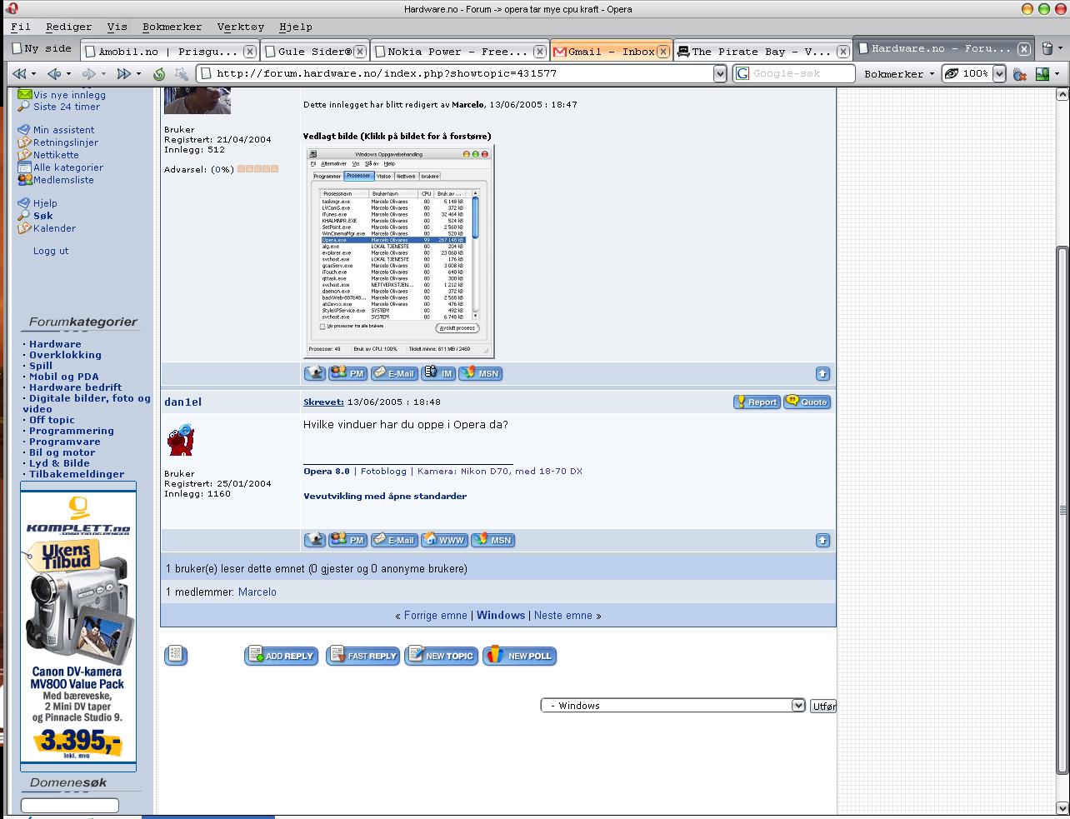
Task: Open the closed tabs trash can icon
Action: click(x=1047, y=48)
